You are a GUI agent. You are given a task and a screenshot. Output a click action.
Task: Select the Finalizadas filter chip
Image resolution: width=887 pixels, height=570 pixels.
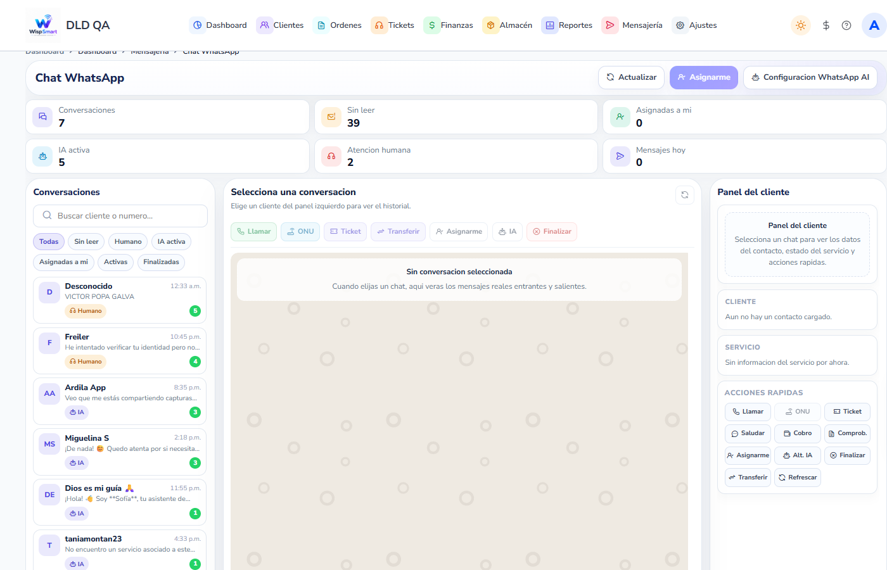point(161,262)
